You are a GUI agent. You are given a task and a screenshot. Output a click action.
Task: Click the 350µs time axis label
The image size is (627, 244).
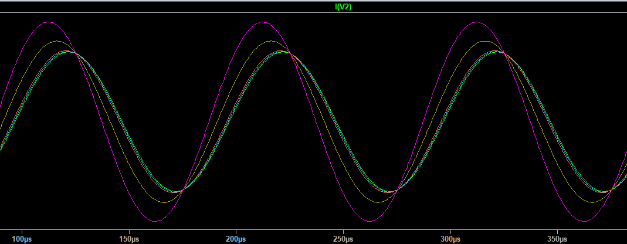(x=557, y=239)
